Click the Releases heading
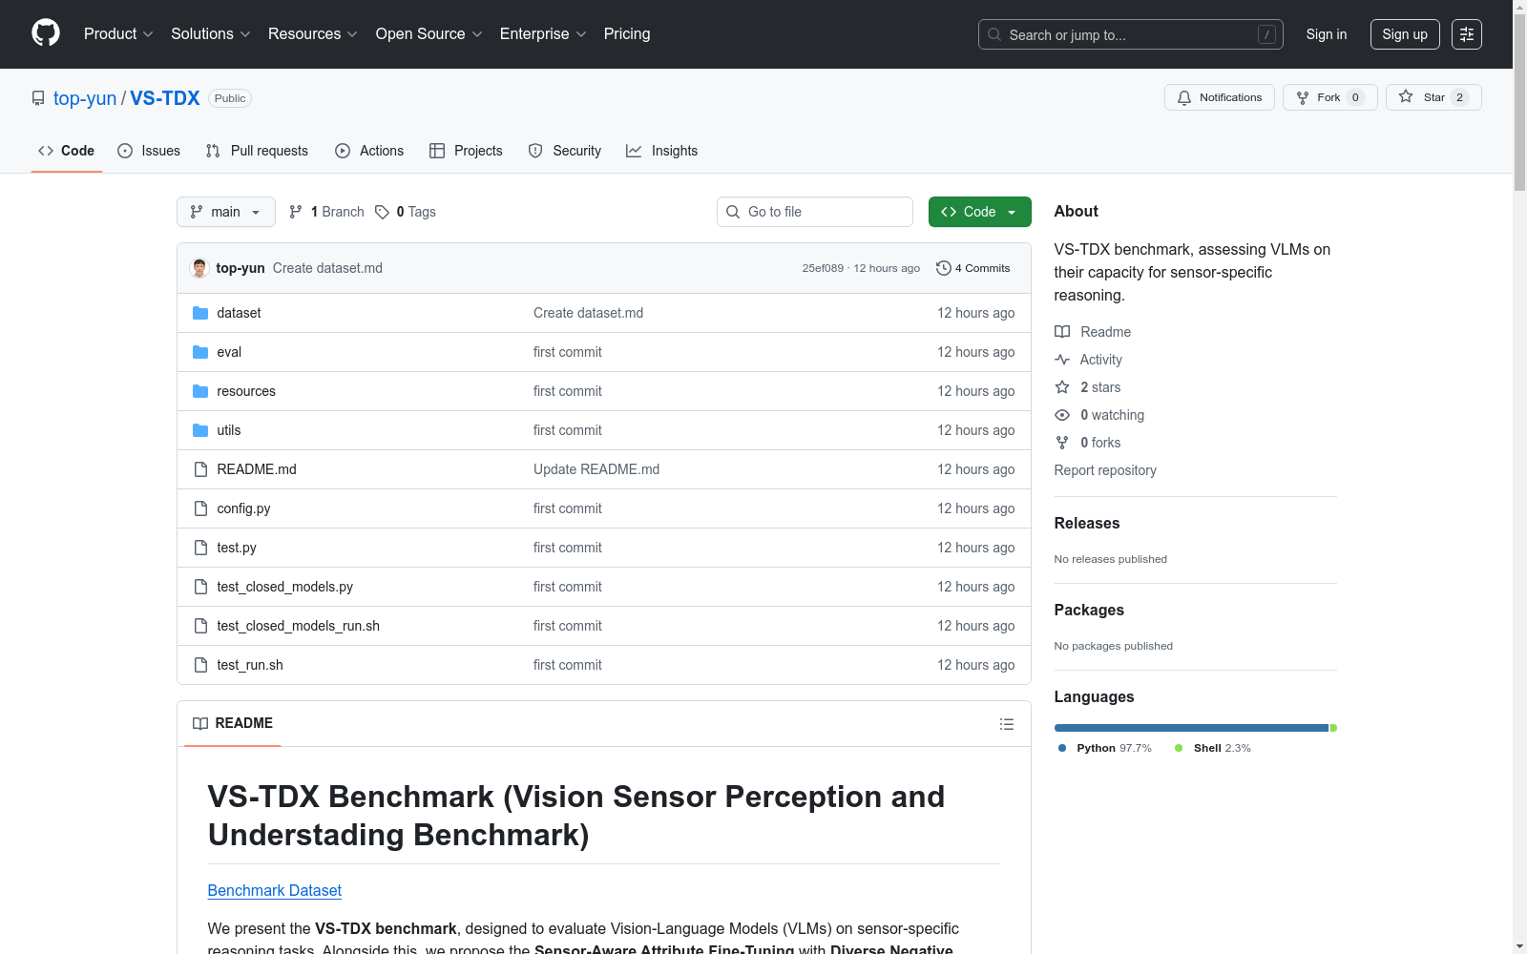The height and width of the screenshot is (954, 1527). point(1087,523)
